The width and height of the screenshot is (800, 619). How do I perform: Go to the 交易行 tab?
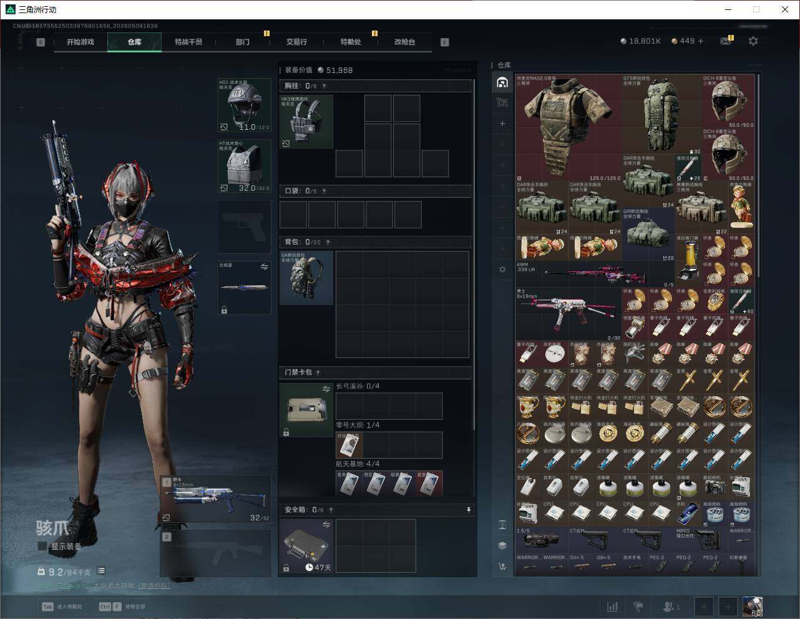(296, 42)
